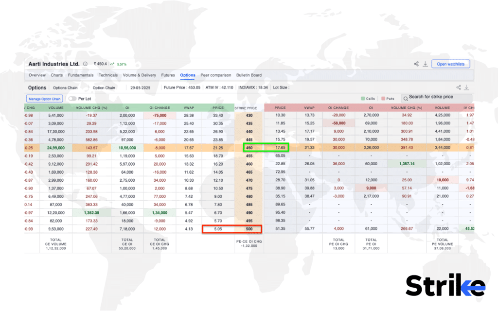Click the call OI value 10,56,000
The image size is (498, 311).
(x=127, y=148)
